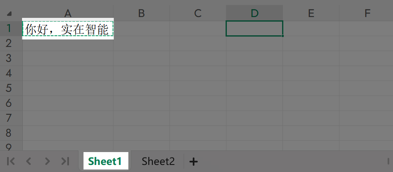The image size is (393, 172).
Task: Switch to the Sheet2 tab
Action: click(x=158, y=161)
